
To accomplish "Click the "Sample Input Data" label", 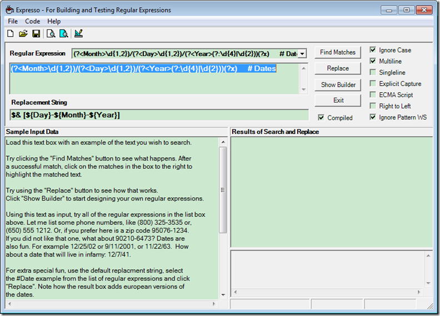I will point(32,132).
